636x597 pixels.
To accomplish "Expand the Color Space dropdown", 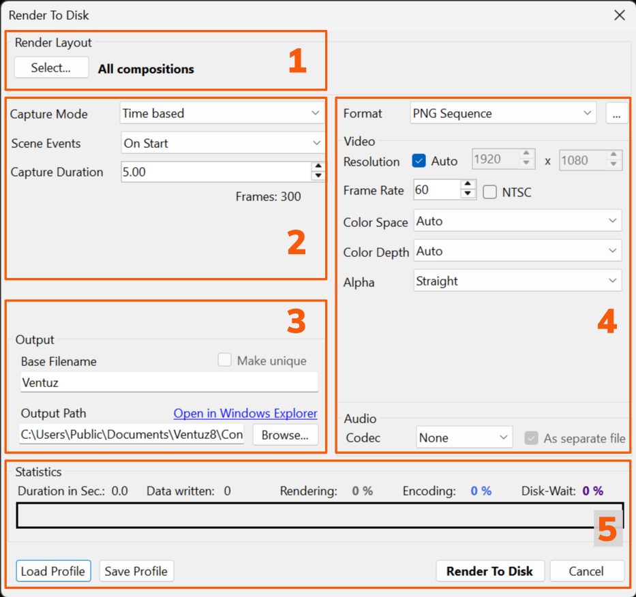I will click(x=517, y=221).
